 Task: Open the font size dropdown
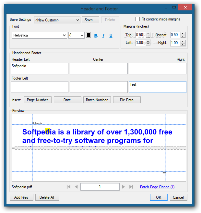pos(77,35)
